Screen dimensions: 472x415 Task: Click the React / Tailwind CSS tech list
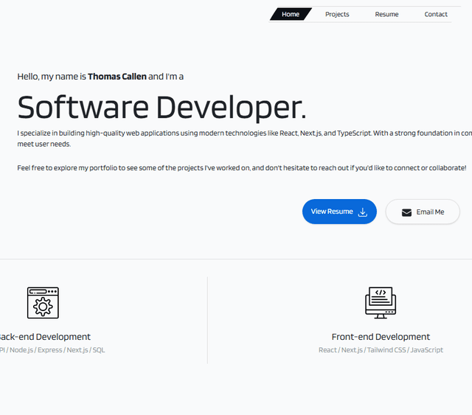click(381, 350)
